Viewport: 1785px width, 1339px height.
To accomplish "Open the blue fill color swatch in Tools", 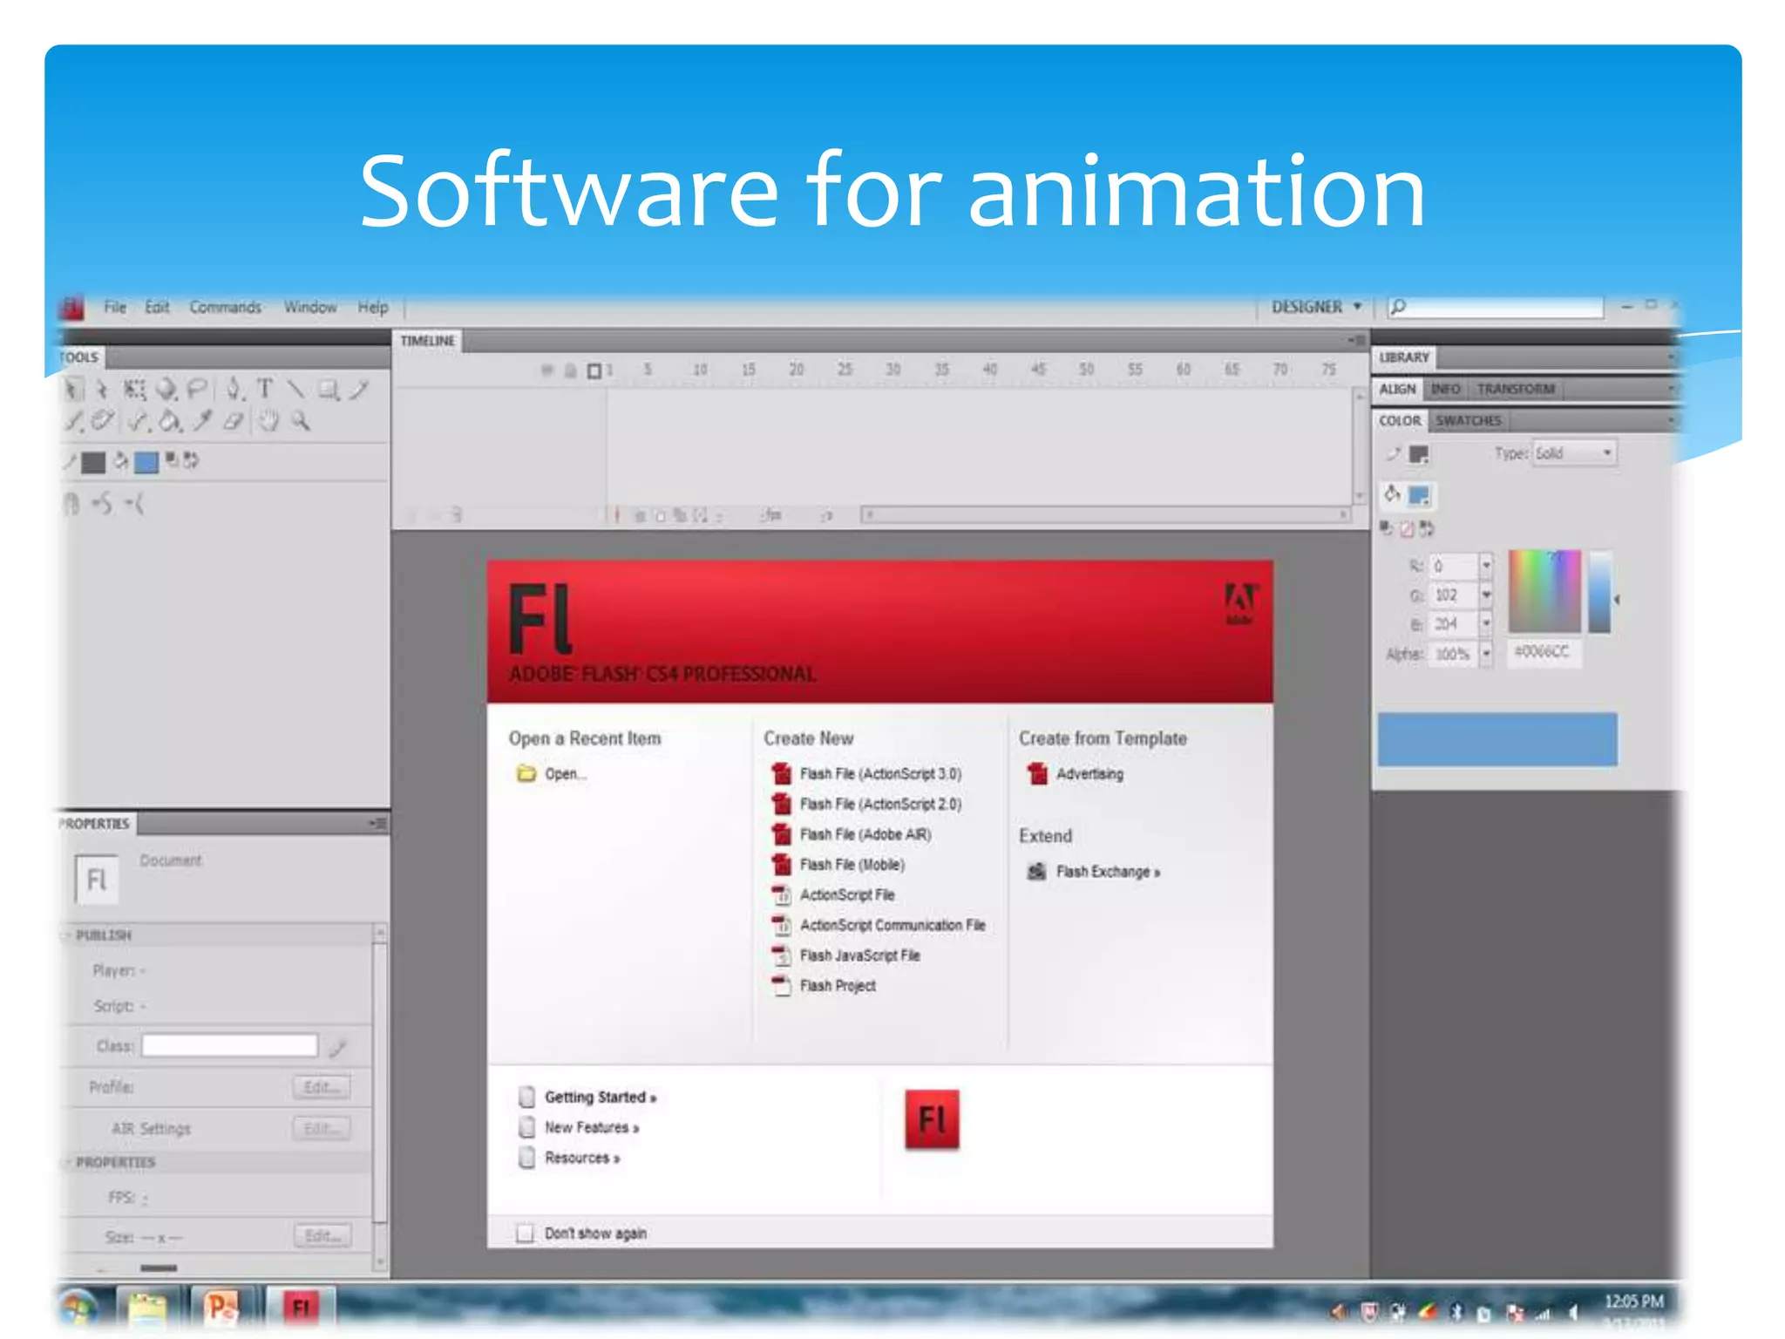I will 146,462.
